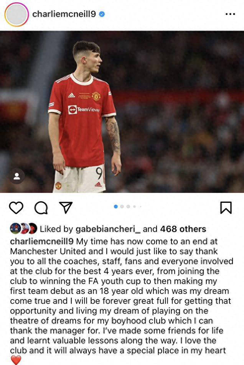244x365 pixels.
Task: Tap the blue verified badge
Action: [x=102, y=14]
